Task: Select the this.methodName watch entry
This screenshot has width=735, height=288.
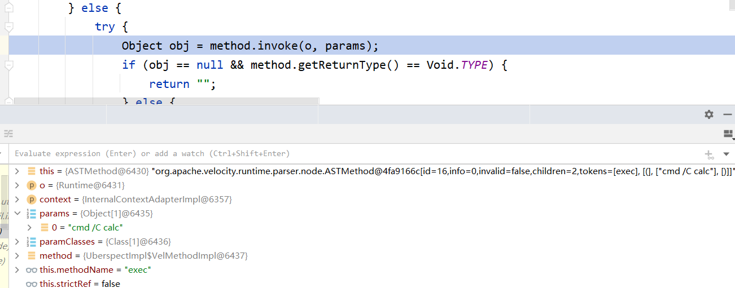Action: point(95,270)
